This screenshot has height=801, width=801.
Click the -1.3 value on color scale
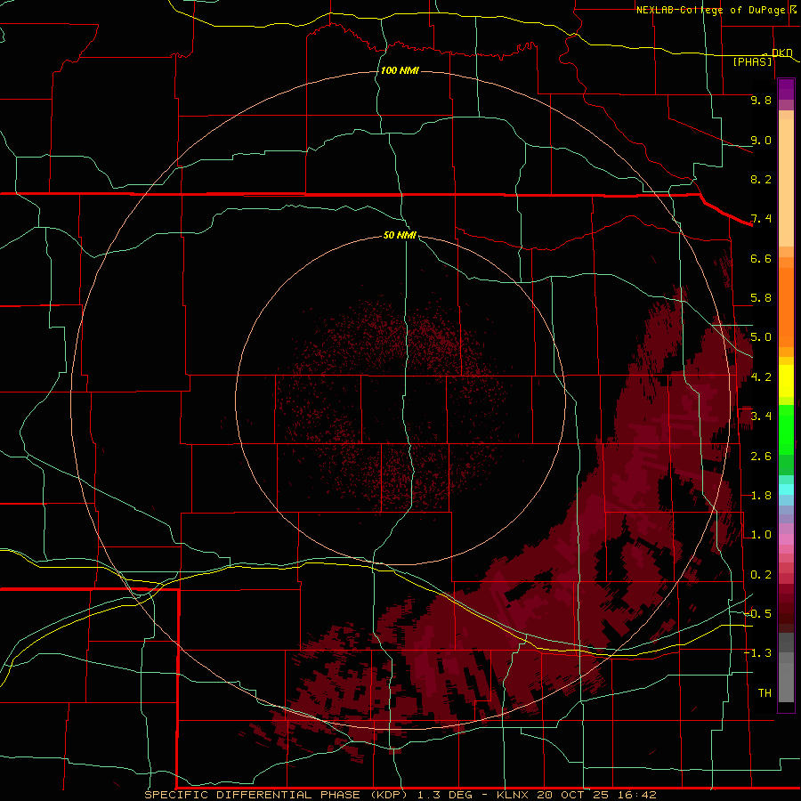pos(757,653)
